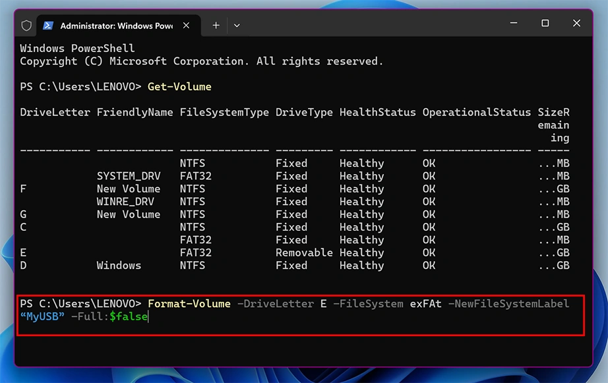608x383 pixels.
Task: Click the $false value
Action: pyautogui.click(x=129, y=316)
